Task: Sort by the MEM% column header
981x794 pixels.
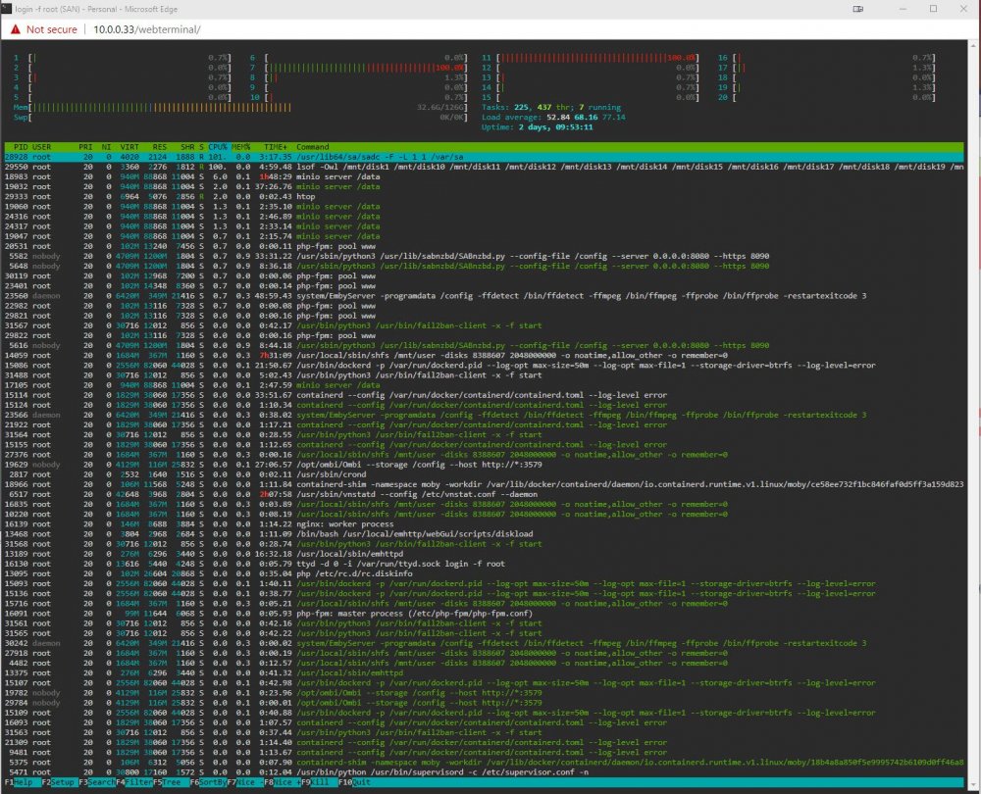Action: pyautogui.click(x=241, y=147)
